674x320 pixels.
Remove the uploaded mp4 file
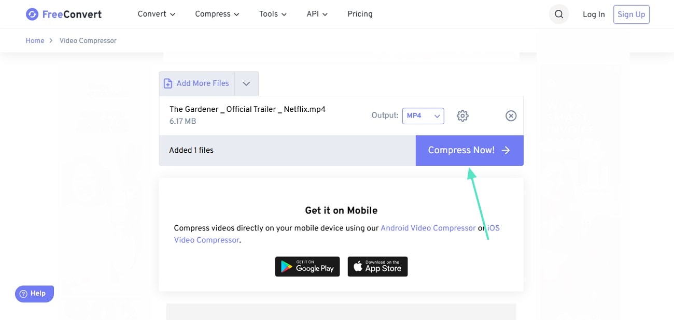[x=511, y=116]
